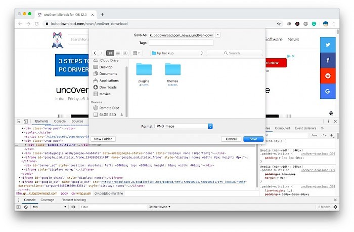
Task: Open the Chrome three-dot menu
Action: [x=334, y=24]
